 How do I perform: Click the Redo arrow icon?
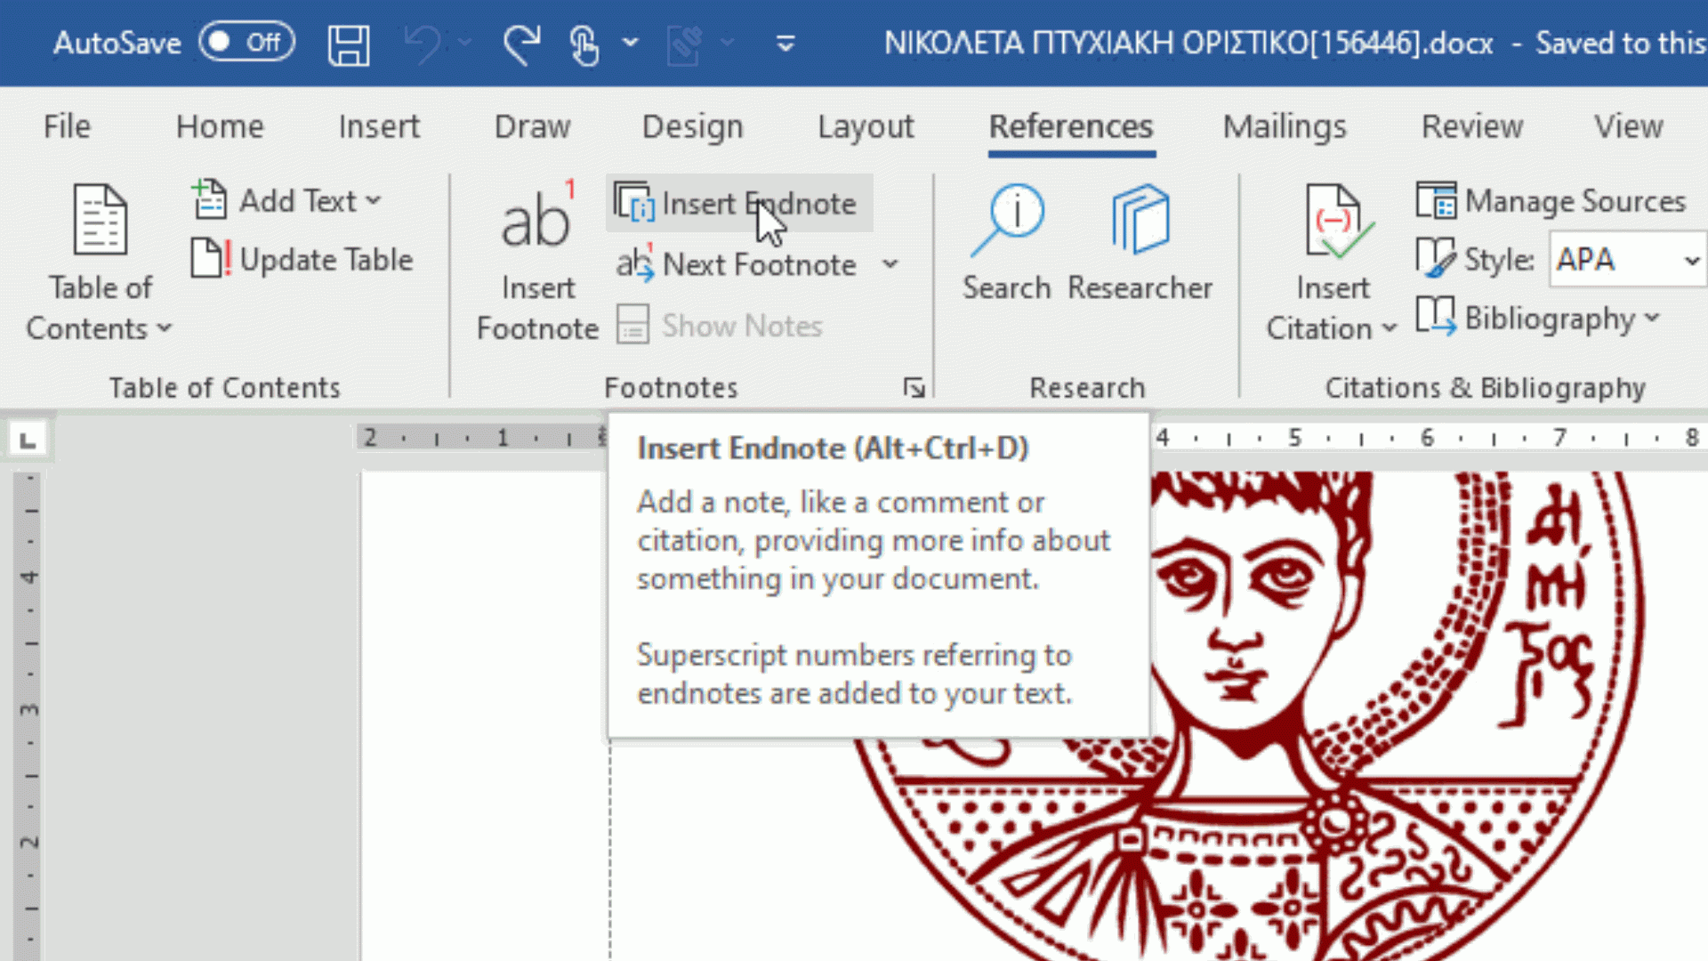(521, 44)
